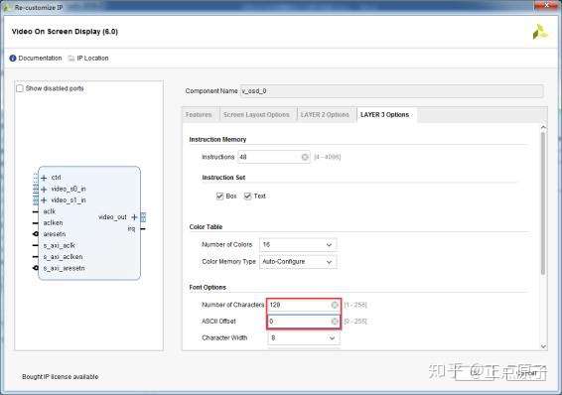Clear Number of Characters field icon
The height and width of the screenshot is (395, 562).
click(x=335, y=305)
